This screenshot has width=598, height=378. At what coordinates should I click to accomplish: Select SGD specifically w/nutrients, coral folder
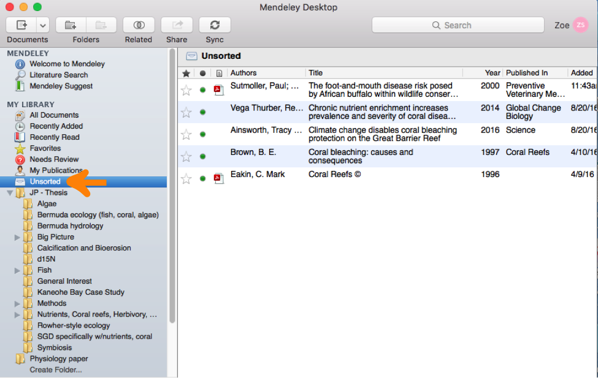point(94,337)
